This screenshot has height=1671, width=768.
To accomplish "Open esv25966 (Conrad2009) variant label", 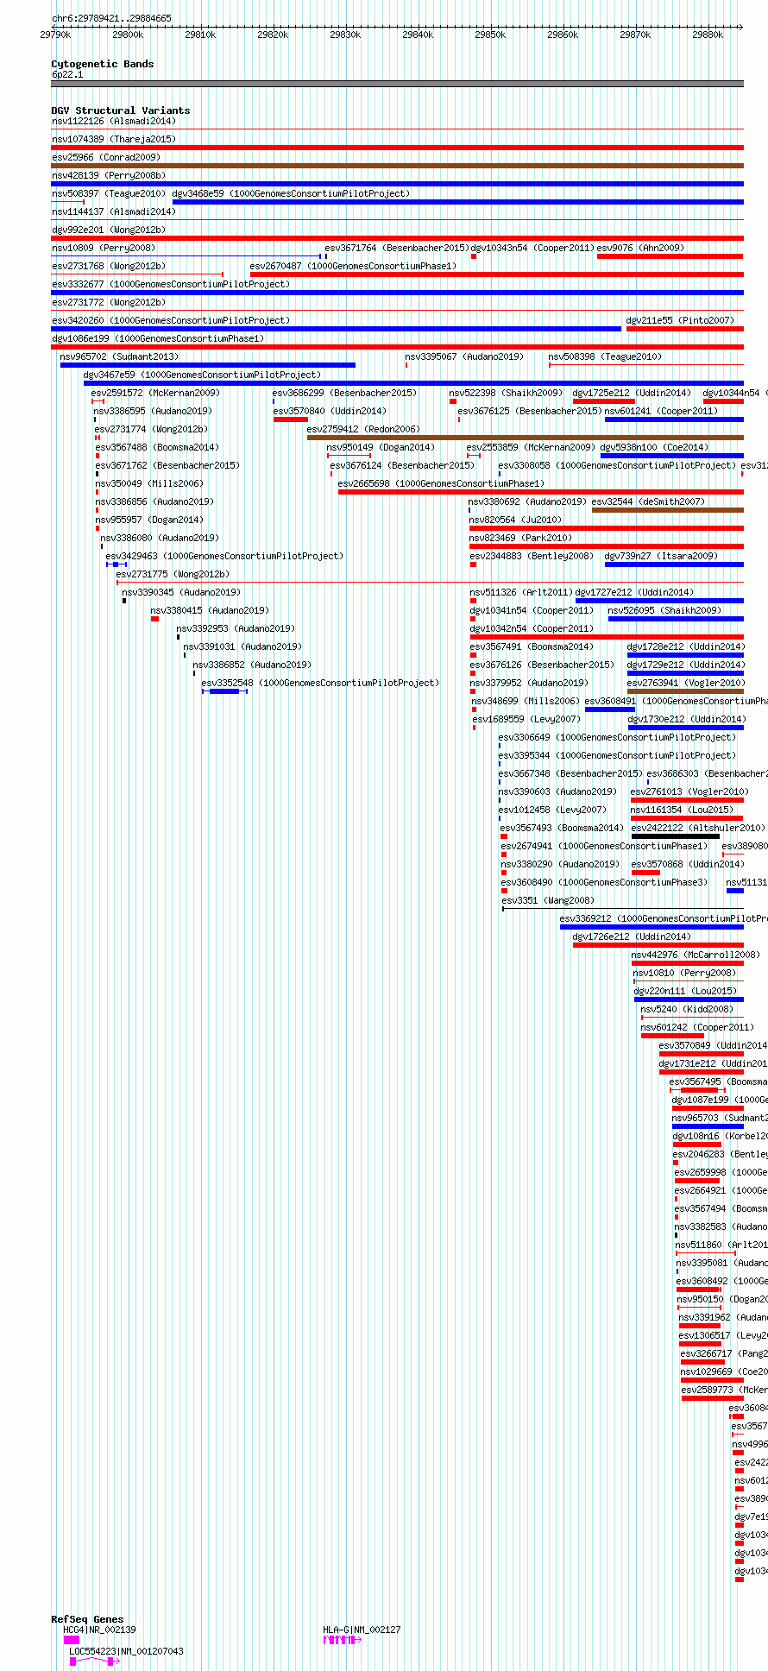I will tap(105, 157).
